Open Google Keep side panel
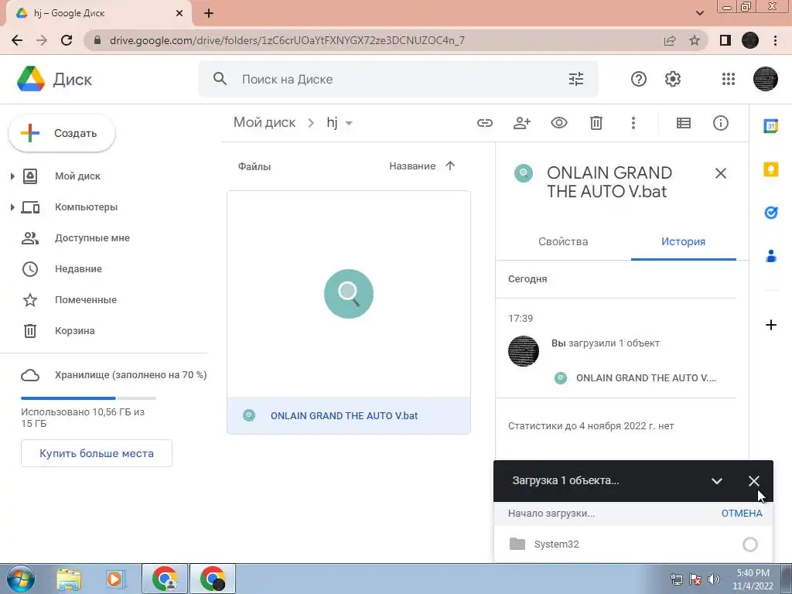792x594 pixels. tap(771, 169)
